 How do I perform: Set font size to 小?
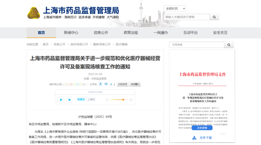111,84
